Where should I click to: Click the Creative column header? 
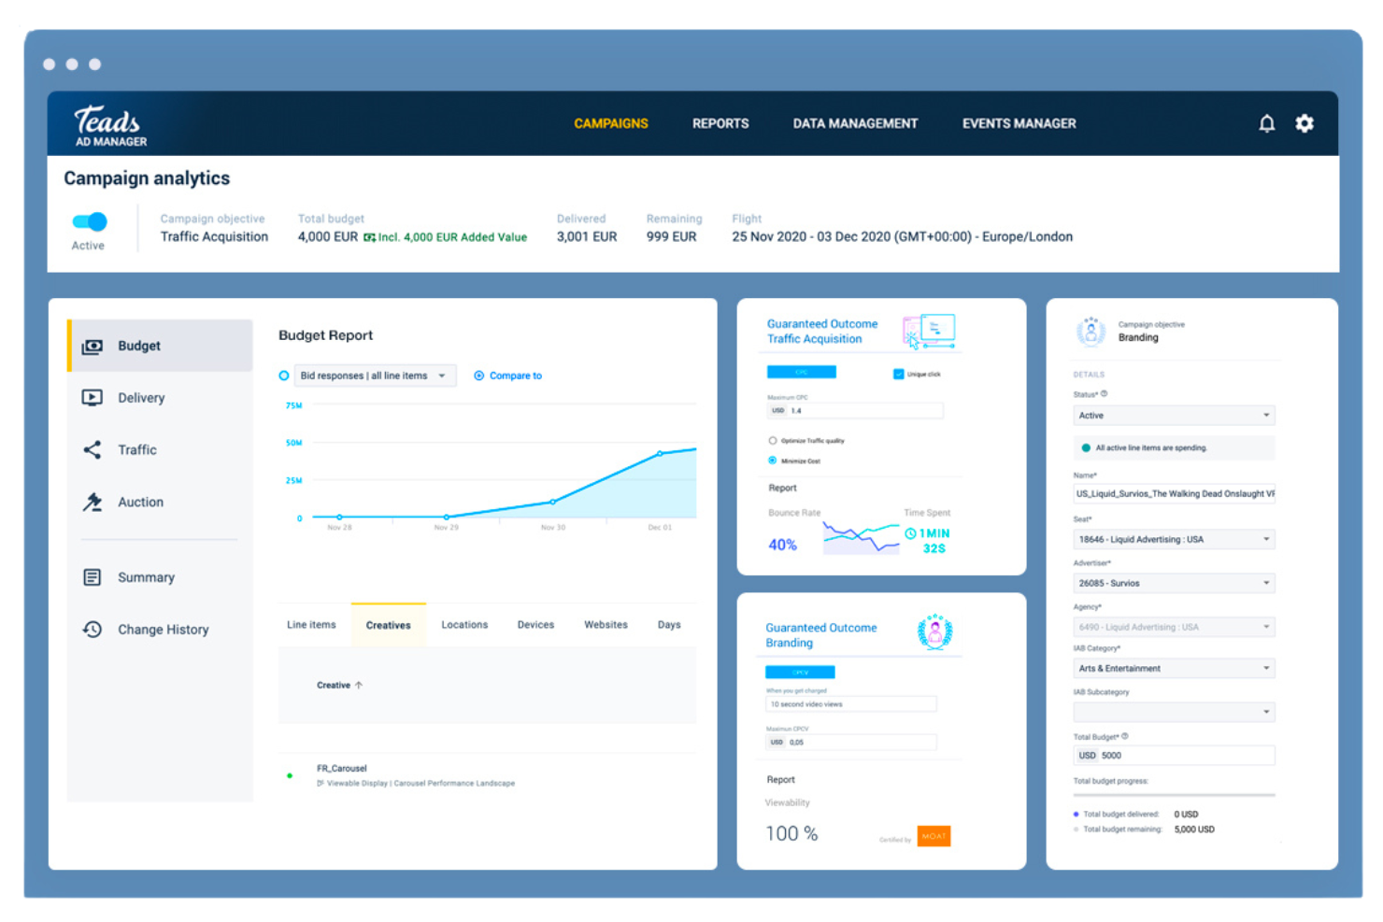(334, 686)
